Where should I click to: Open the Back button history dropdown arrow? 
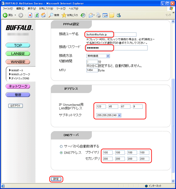15,15
